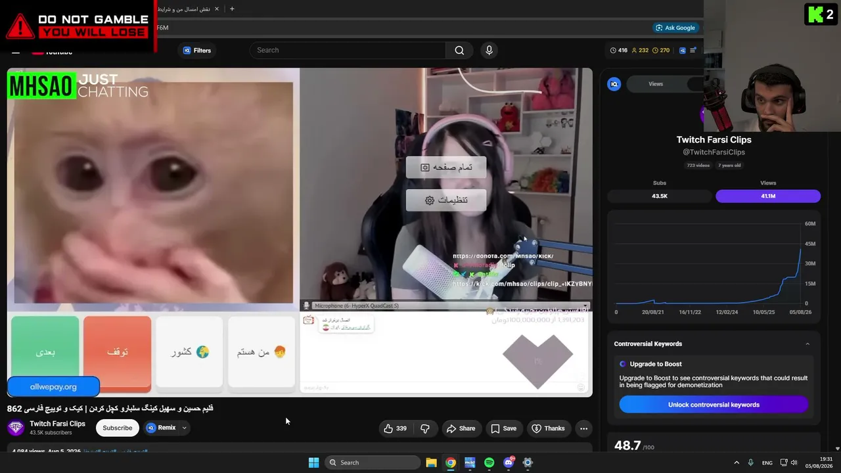
Task: Open Twitch Farsi Clips channel name link
Action: click(57, 424)
